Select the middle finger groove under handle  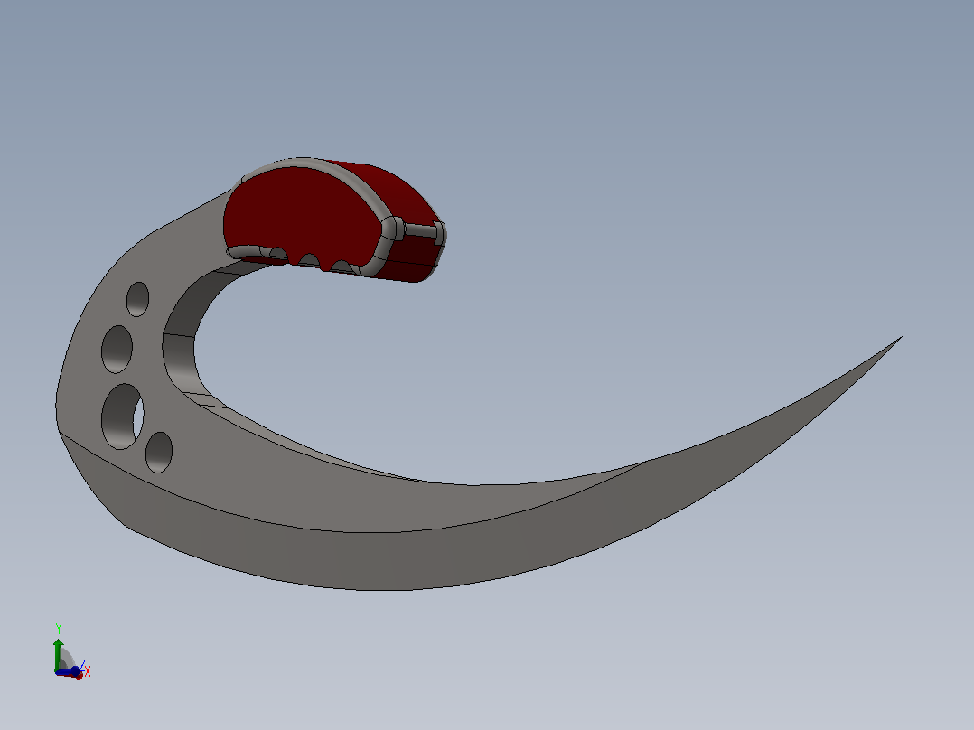309,259
